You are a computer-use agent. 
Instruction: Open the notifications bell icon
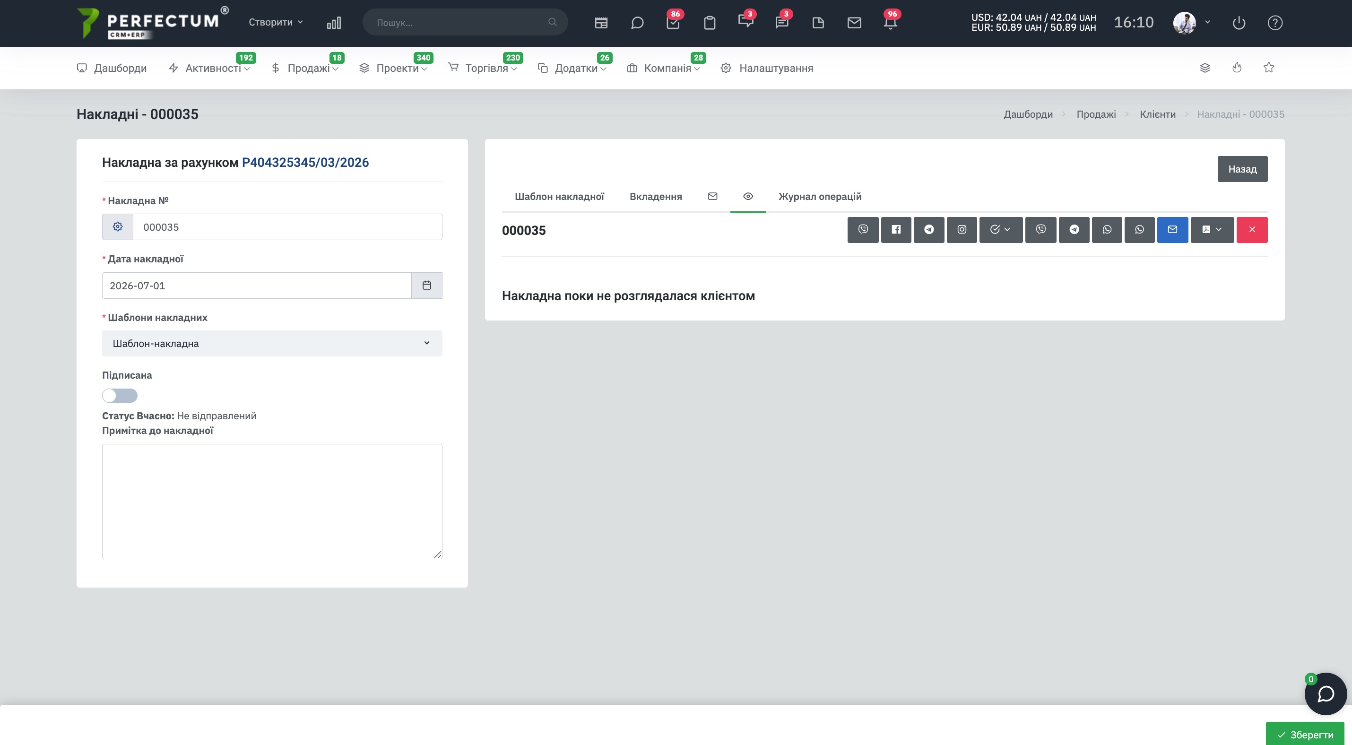tap(890, 23)
